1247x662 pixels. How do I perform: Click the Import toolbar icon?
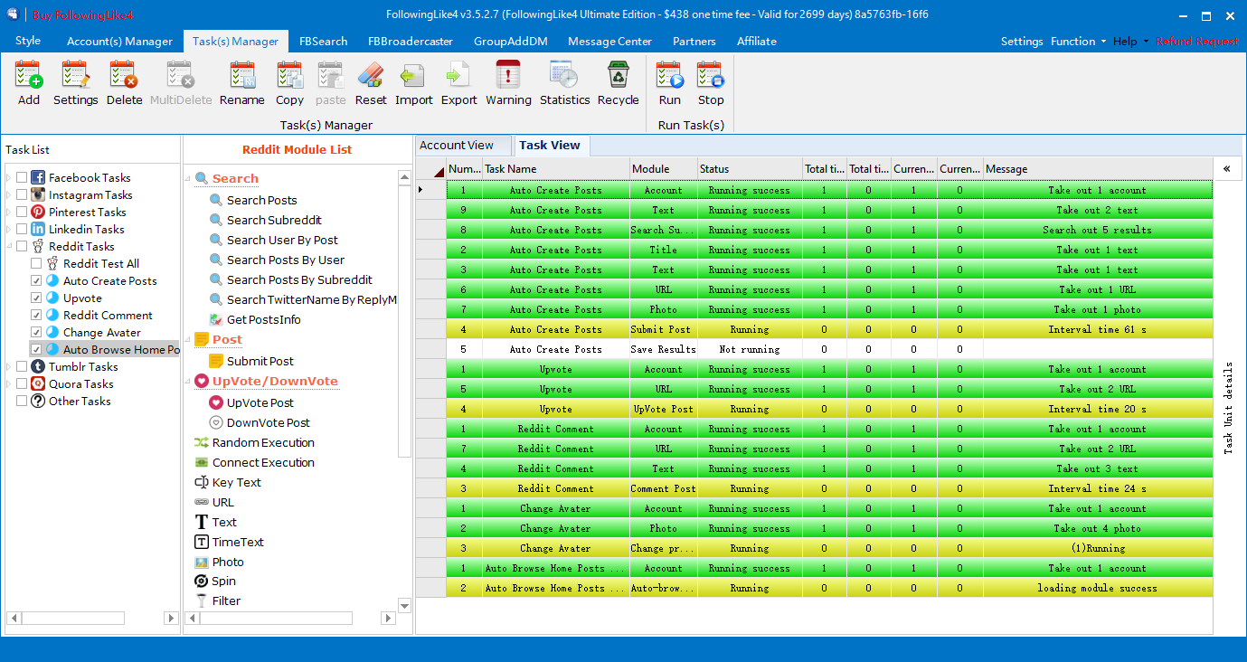click(413, 75)
